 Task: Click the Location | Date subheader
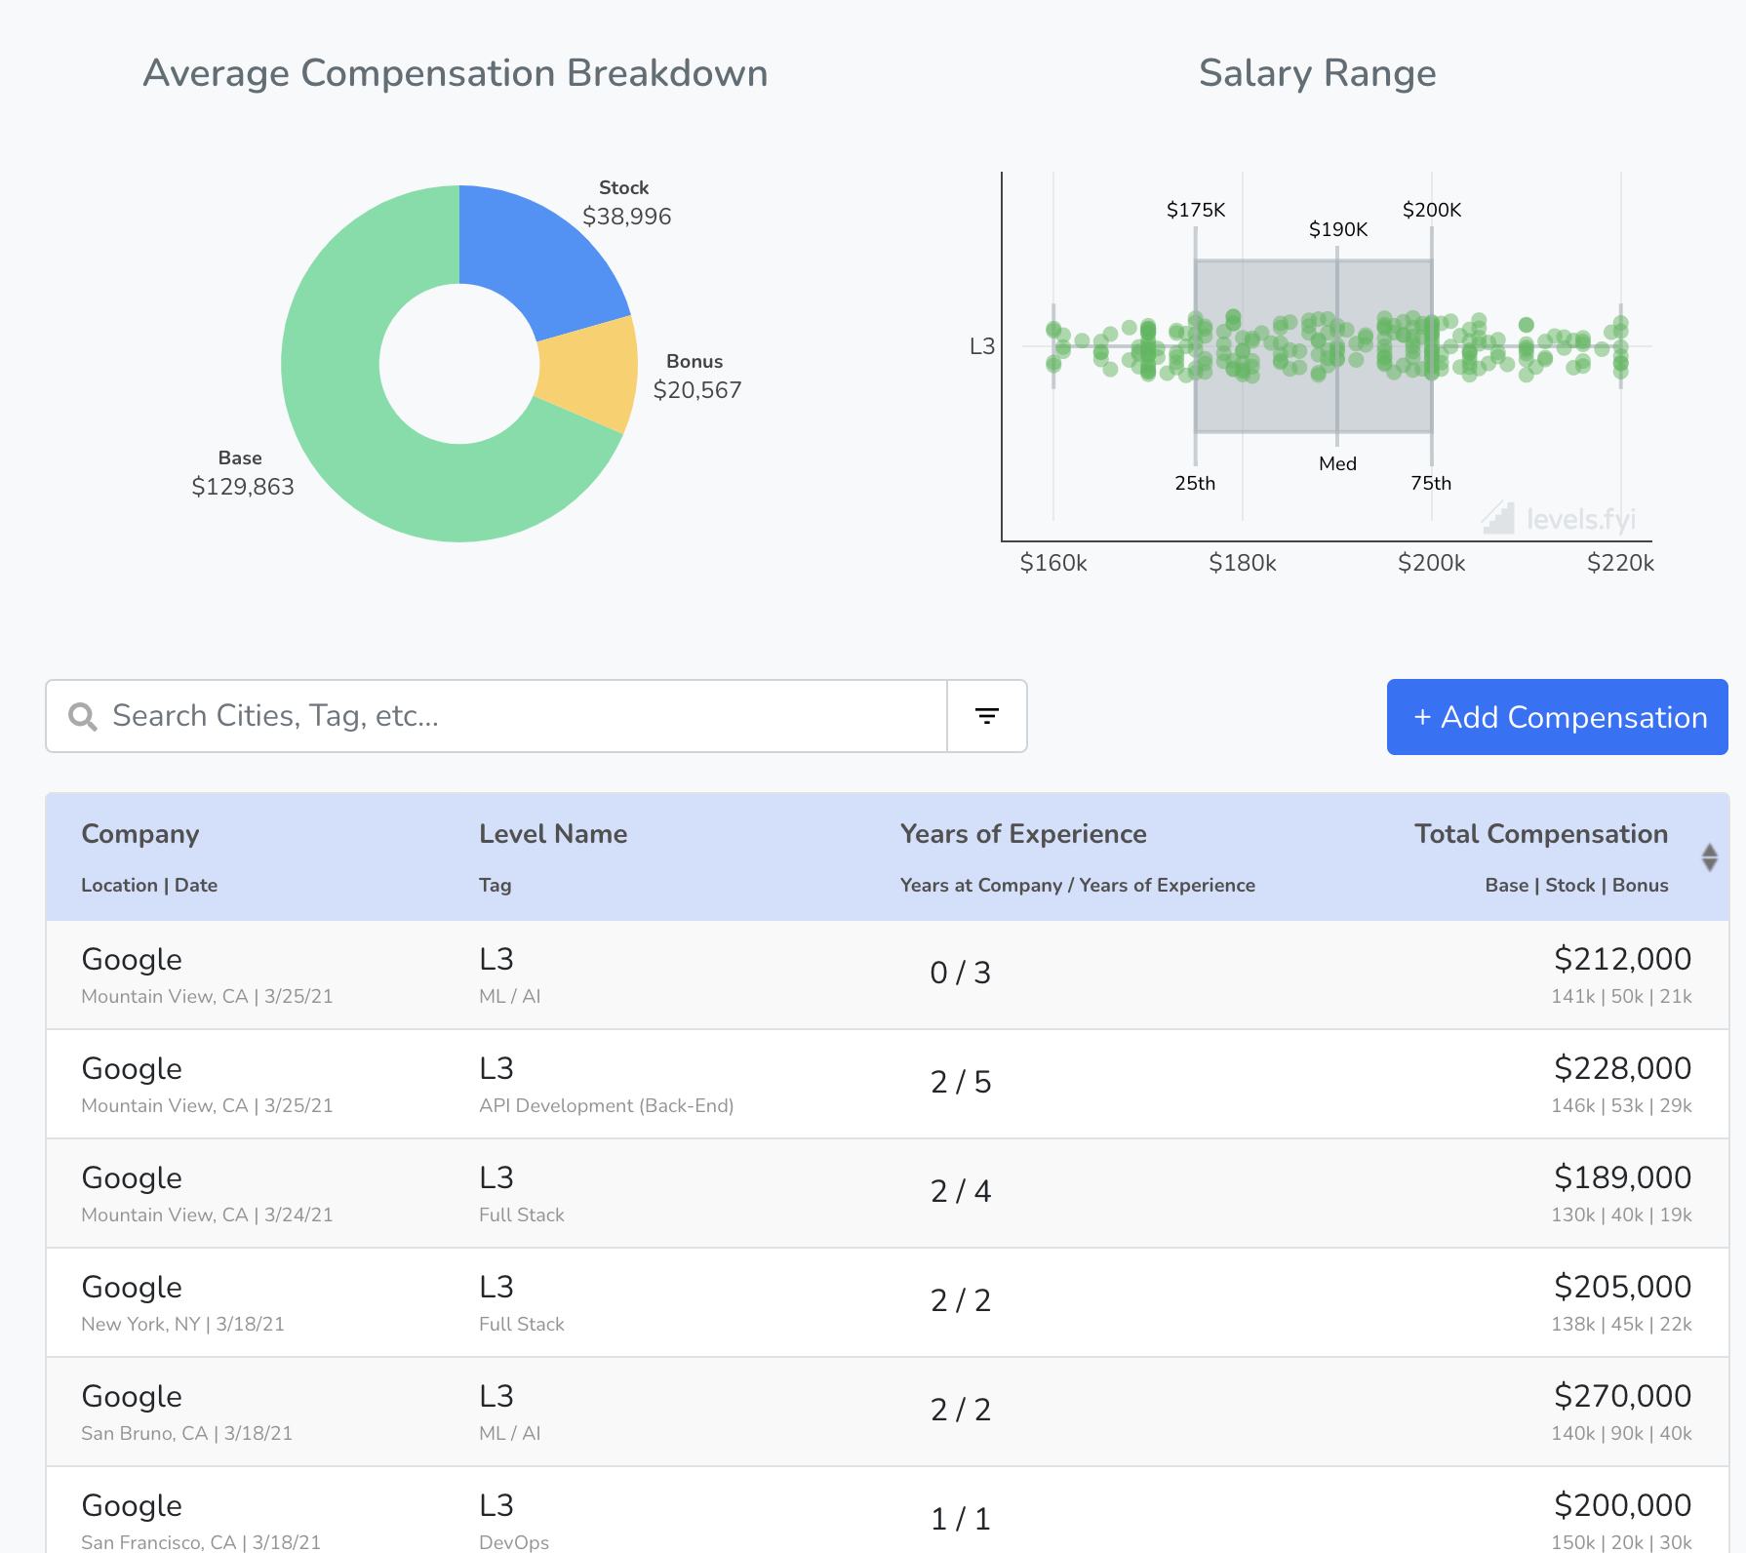149,885
